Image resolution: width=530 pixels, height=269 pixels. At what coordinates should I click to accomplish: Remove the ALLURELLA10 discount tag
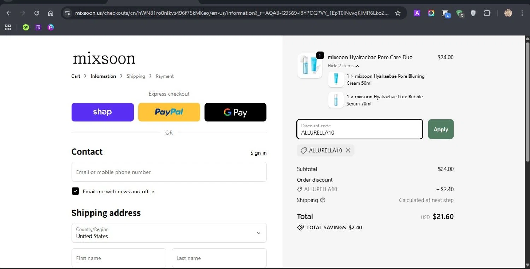point(348,150)
